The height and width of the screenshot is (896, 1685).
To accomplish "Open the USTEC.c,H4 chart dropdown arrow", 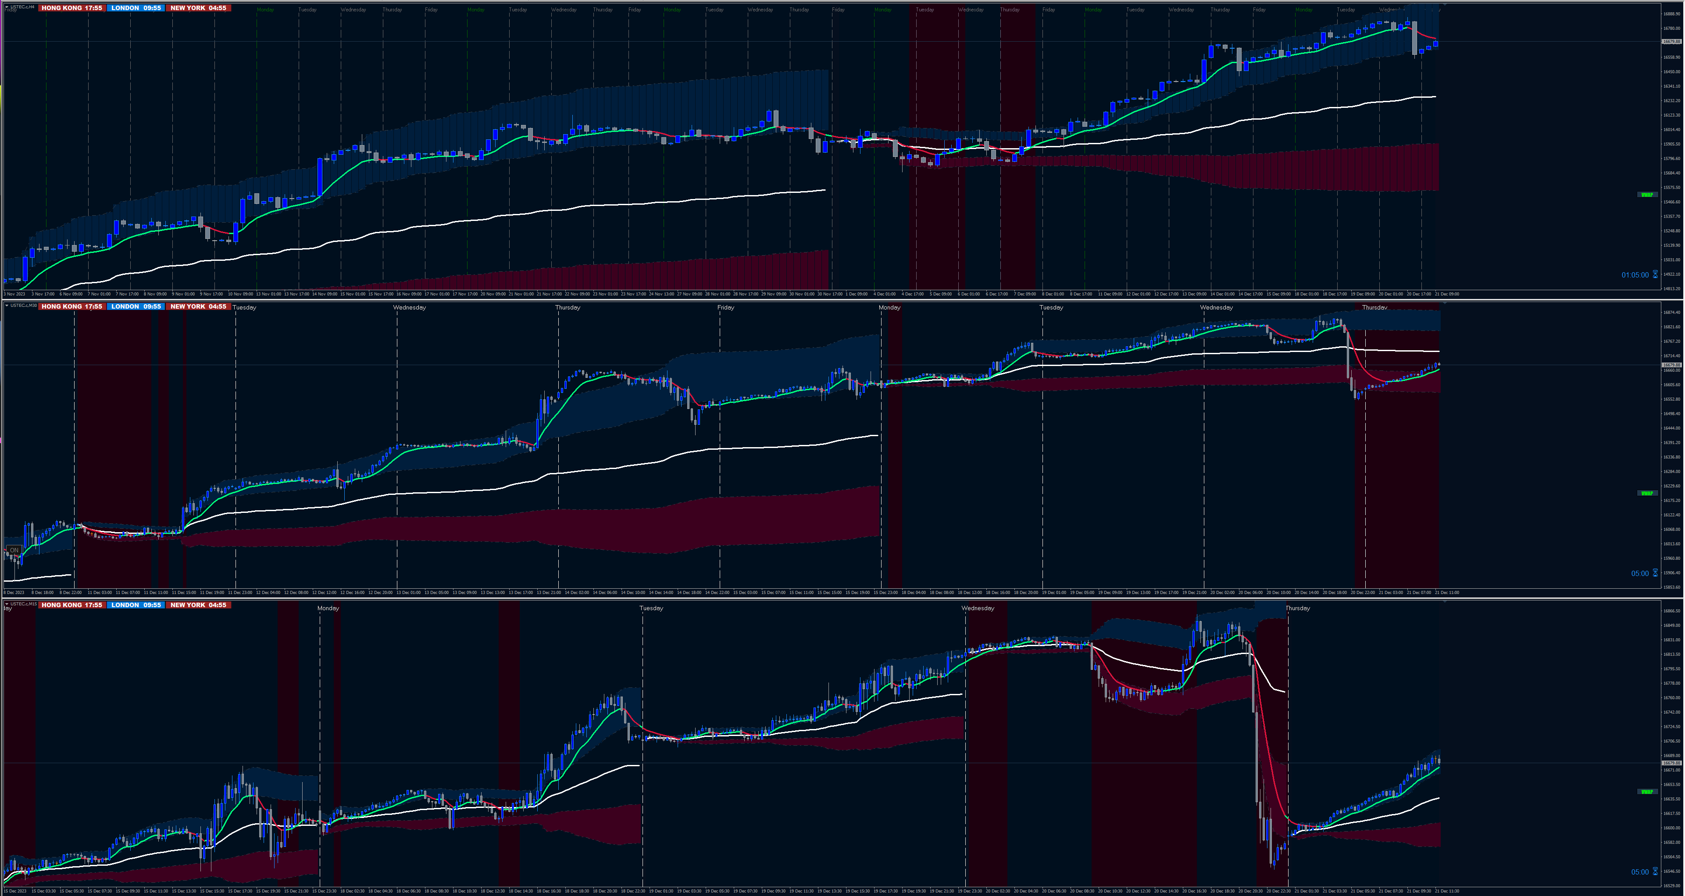I will 7,7.
